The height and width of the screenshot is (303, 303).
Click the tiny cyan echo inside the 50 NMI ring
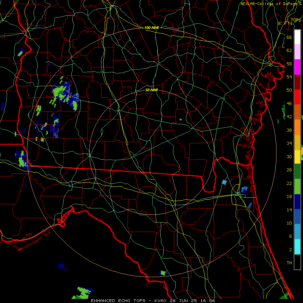coord(181,120)
